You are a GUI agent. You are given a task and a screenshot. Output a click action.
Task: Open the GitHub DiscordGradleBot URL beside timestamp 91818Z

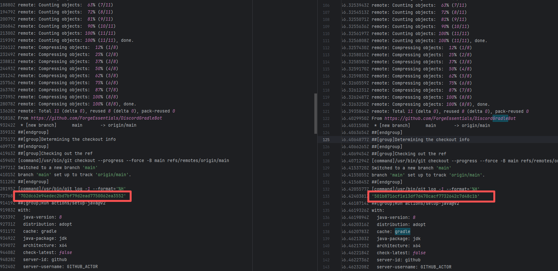(96, 118)
